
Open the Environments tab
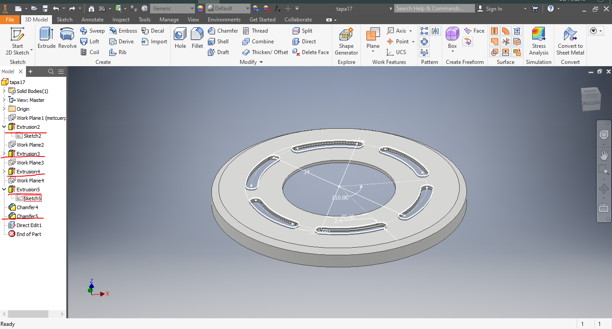tap(224, 20)
